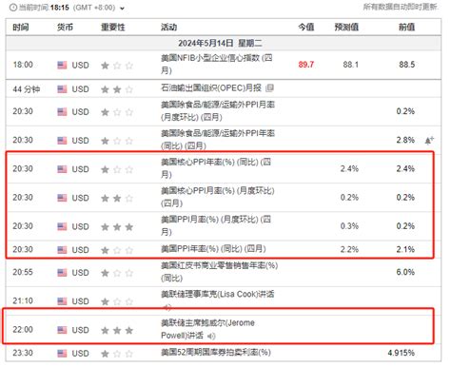Click the US flag in 美国核心PPI月率 row
Screen dimensions: 451x367
[62, 198]
